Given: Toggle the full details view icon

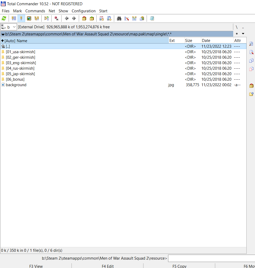Looking at the screenshot, I should [21, 18].
